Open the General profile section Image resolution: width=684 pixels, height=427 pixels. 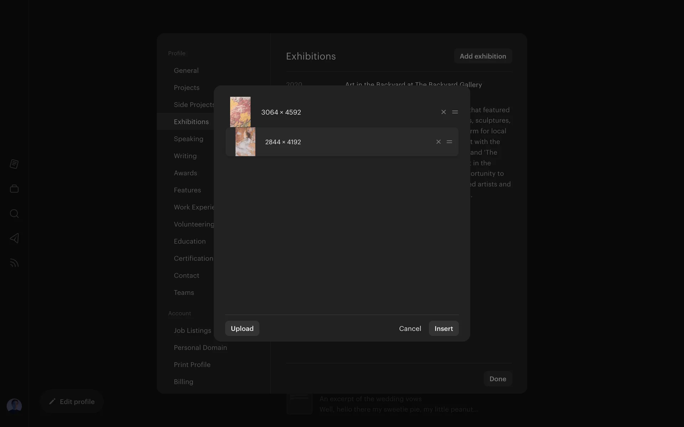(x=186, y=70)
